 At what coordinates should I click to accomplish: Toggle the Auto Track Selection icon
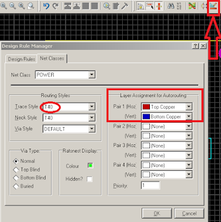[x=150, y=6]
